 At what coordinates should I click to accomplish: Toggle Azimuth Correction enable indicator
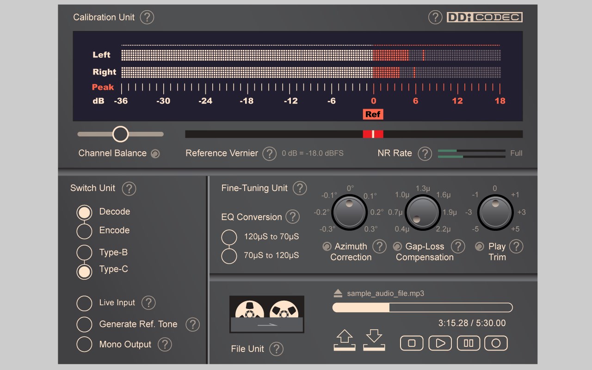327,247
